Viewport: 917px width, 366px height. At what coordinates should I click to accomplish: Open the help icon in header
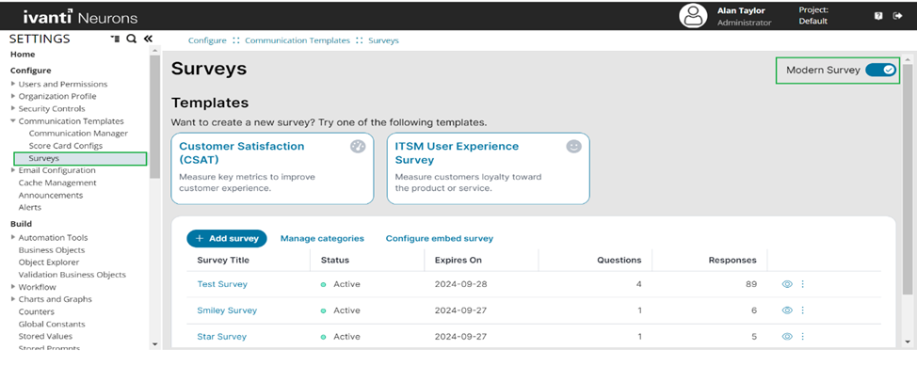878,16
